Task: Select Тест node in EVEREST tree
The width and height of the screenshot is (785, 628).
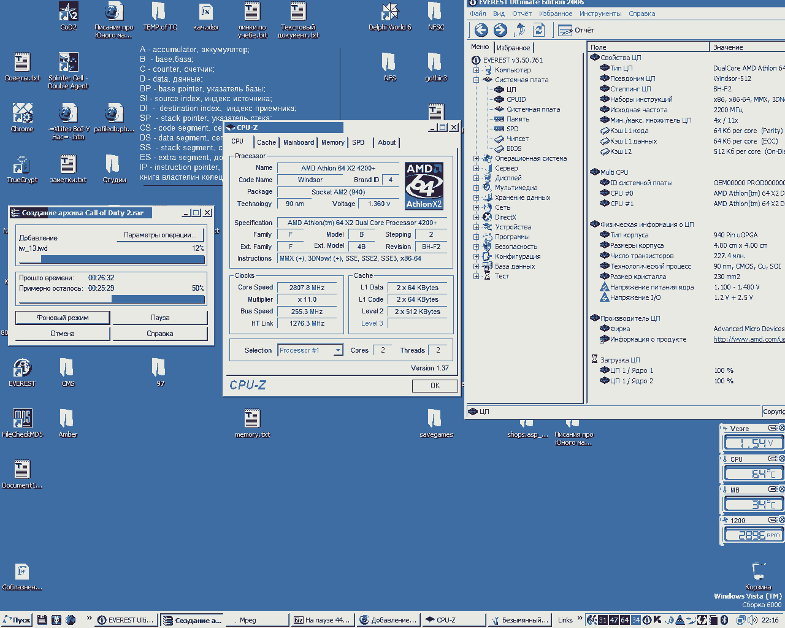Action: [502, 276]
